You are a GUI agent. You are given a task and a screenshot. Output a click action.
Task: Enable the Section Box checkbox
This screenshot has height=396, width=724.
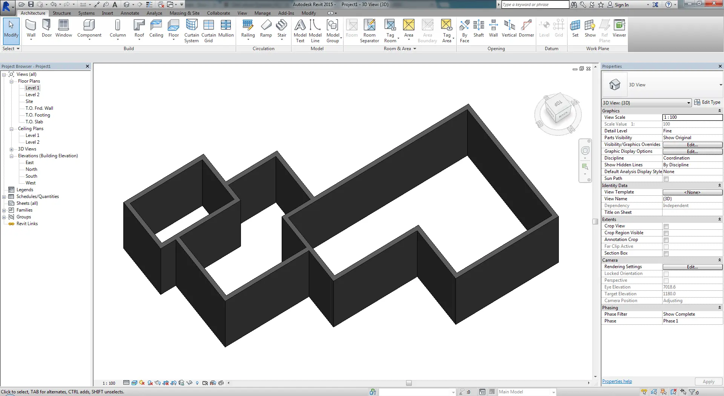[666, 253]
